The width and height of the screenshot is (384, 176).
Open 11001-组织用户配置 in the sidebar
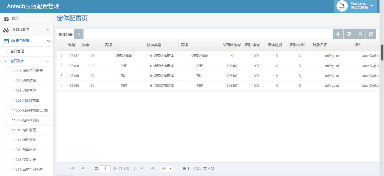[27, 71]
